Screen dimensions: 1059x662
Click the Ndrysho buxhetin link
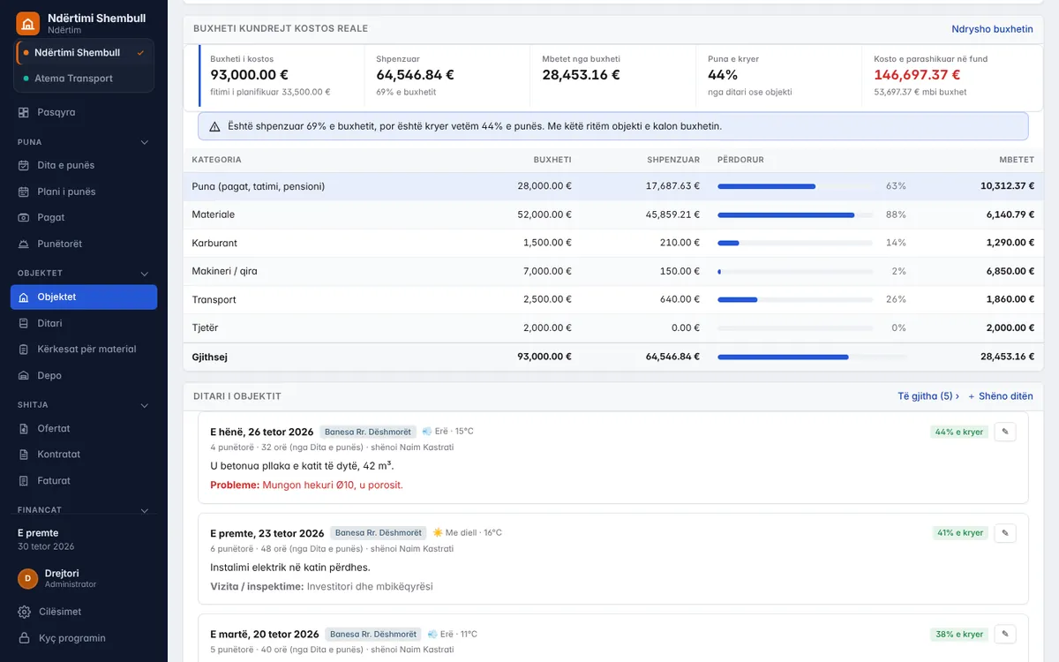tap(992, 29)
